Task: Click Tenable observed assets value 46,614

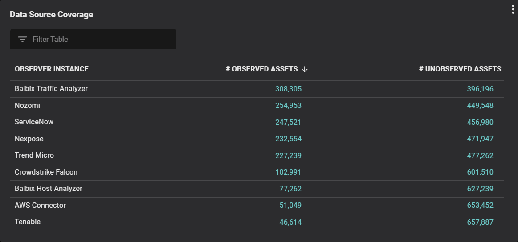Action: (290, 222)
